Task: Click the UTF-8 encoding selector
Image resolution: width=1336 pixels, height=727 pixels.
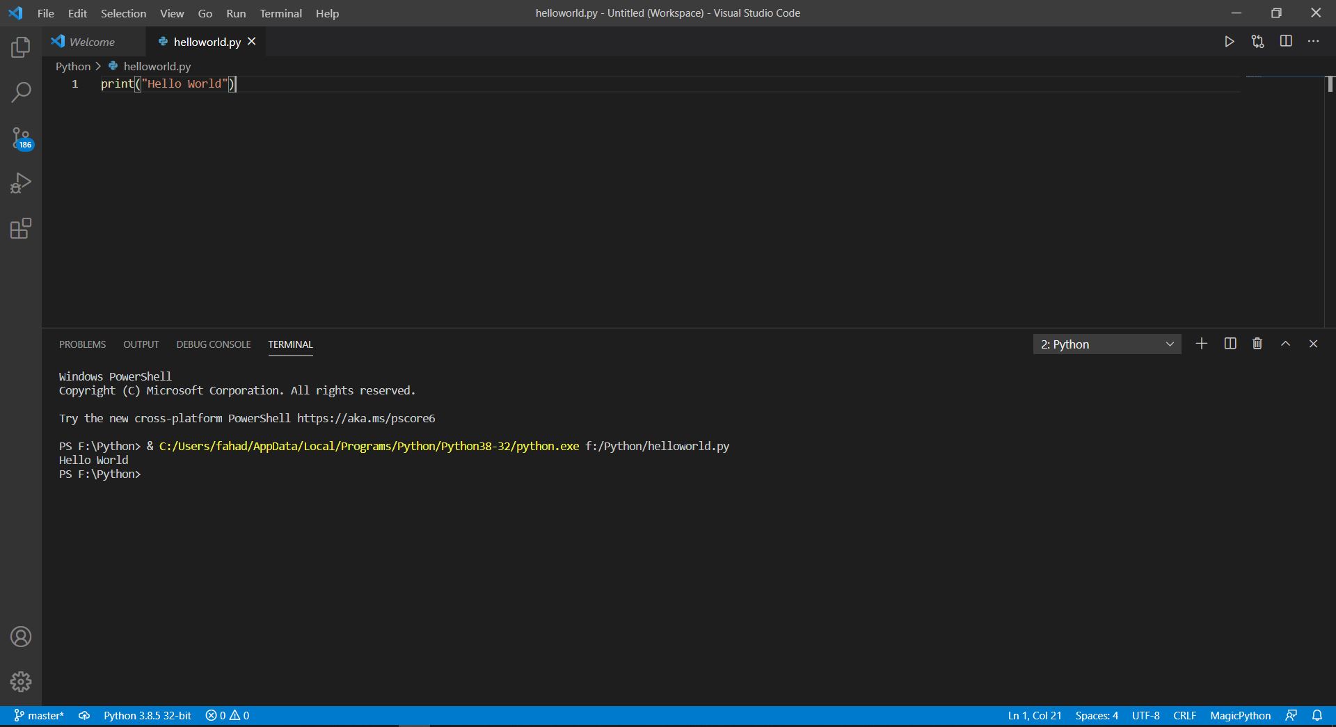Action: click(x=1145, y=716)
